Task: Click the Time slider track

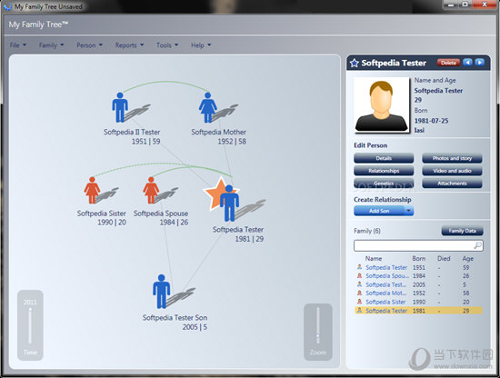Action: [x=30, y=325]
